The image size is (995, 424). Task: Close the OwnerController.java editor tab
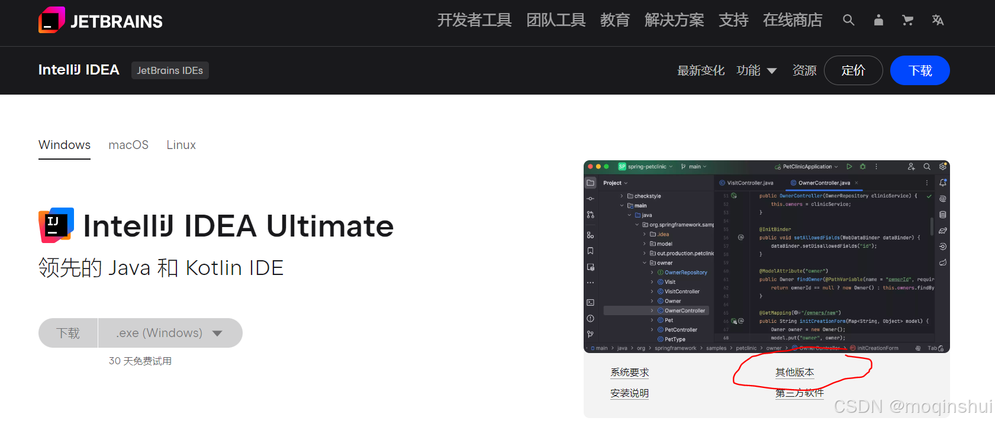point(856,183)
